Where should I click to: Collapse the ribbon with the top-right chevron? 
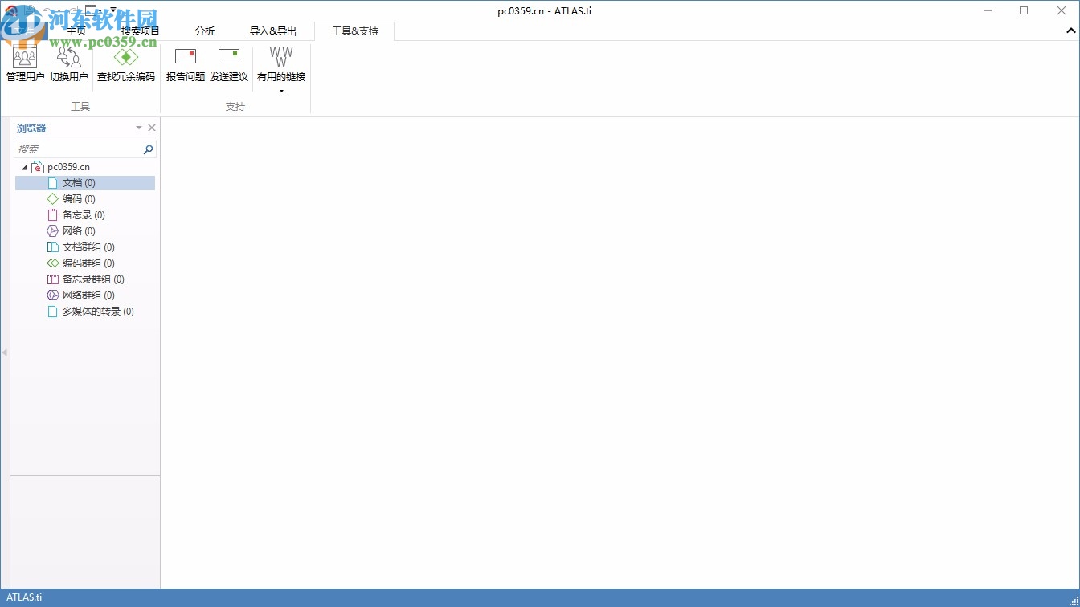coord(1071,31)
